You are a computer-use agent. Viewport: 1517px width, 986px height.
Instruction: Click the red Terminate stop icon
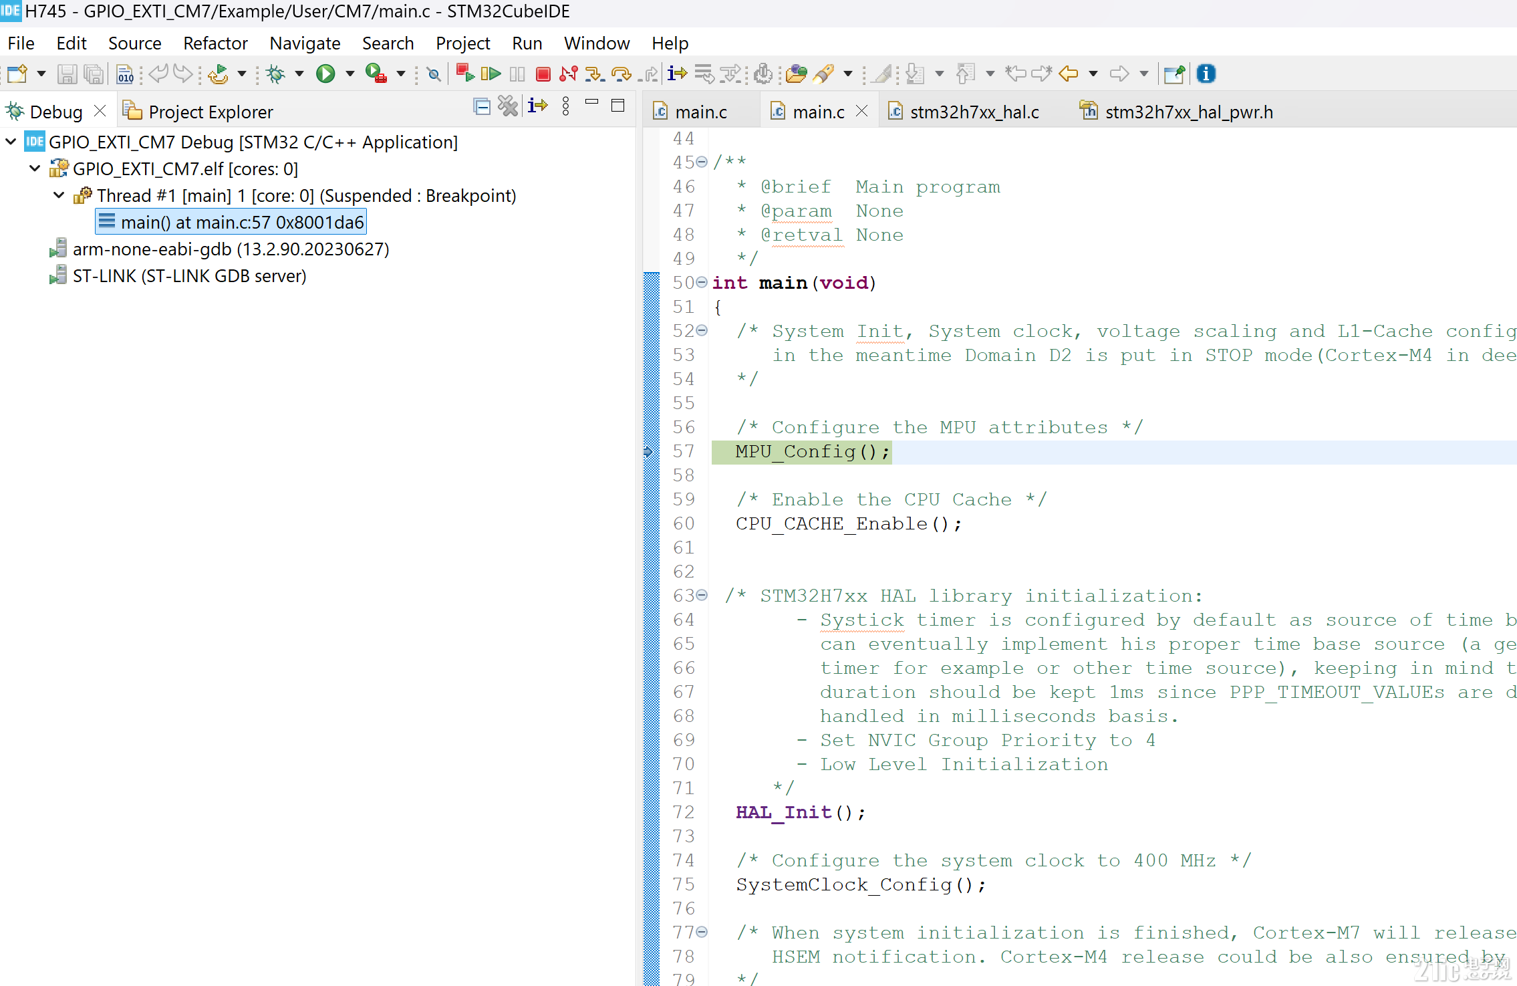(x=543, y=74)
